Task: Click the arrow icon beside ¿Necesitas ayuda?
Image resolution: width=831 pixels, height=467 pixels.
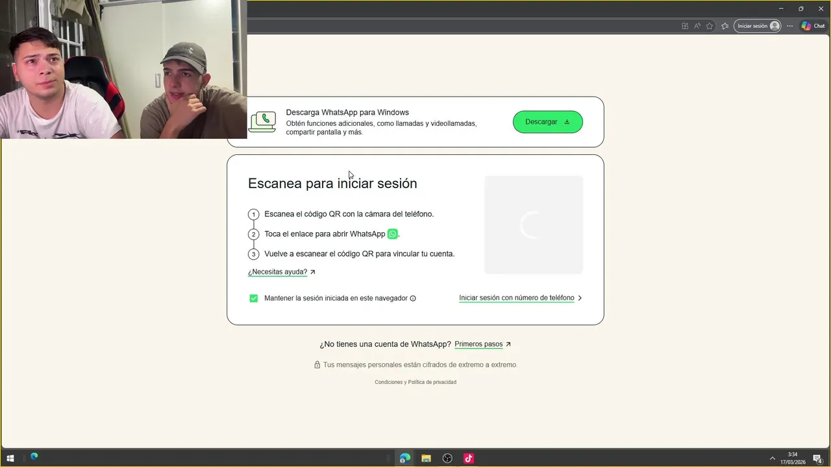Action: [313, 272]
